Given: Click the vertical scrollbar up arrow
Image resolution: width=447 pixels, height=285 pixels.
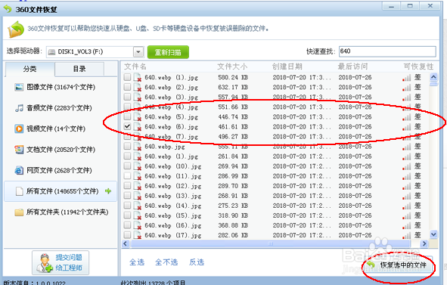Looking at the screenshot, I should [433, 76].
